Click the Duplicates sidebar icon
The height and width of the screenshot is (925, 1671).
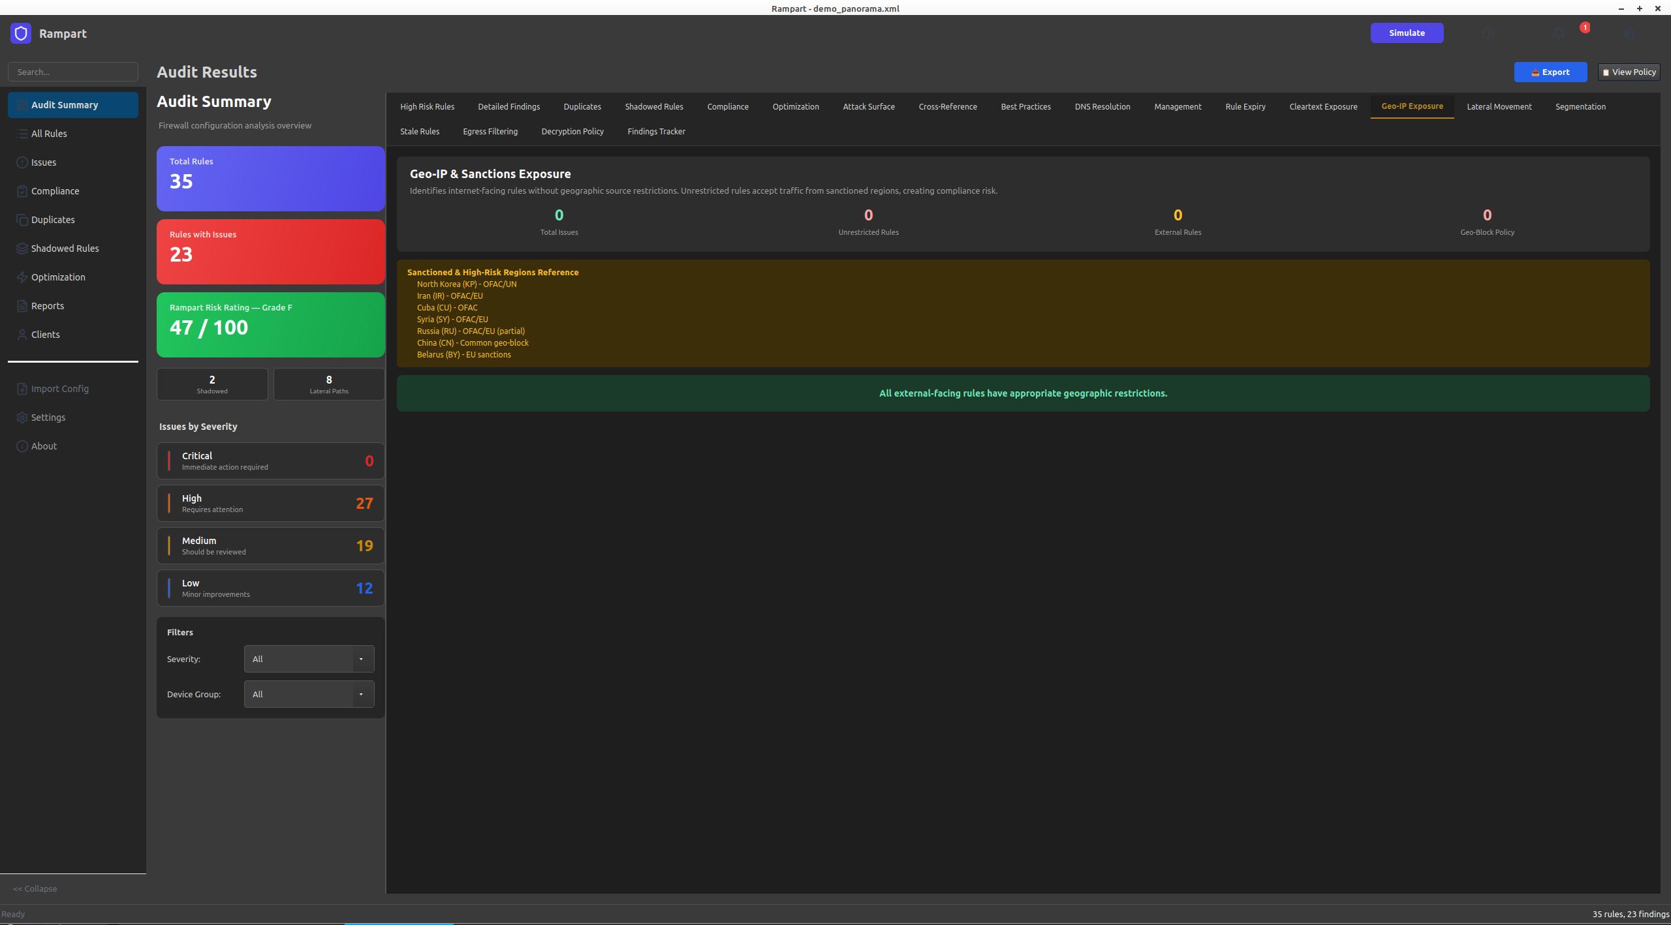pyautogui.click(x=22, y=220)
